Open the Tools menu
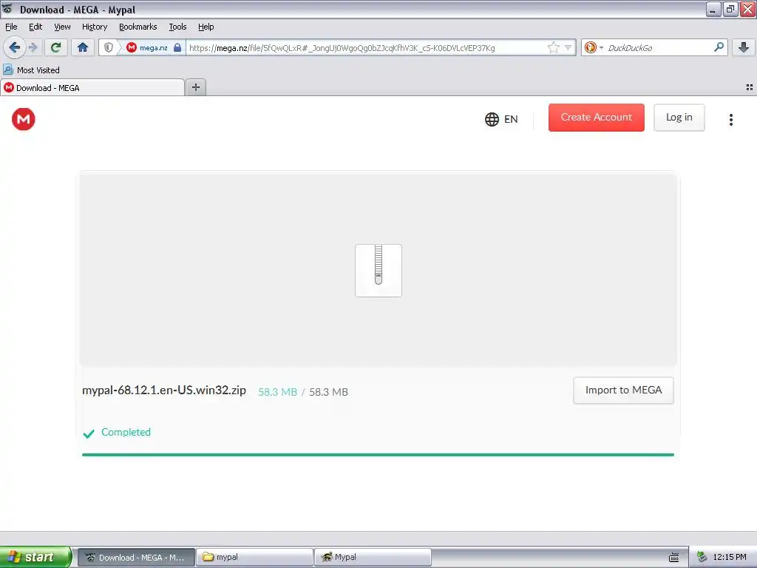The height and width of the screenshot is (568, 757). point(177,27)
